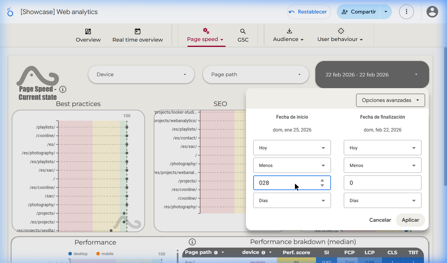Click the /es/photography/ label in Best practices chart
Image resolution: width=447 pixels, height=263 pixels.
coord(38,153)
